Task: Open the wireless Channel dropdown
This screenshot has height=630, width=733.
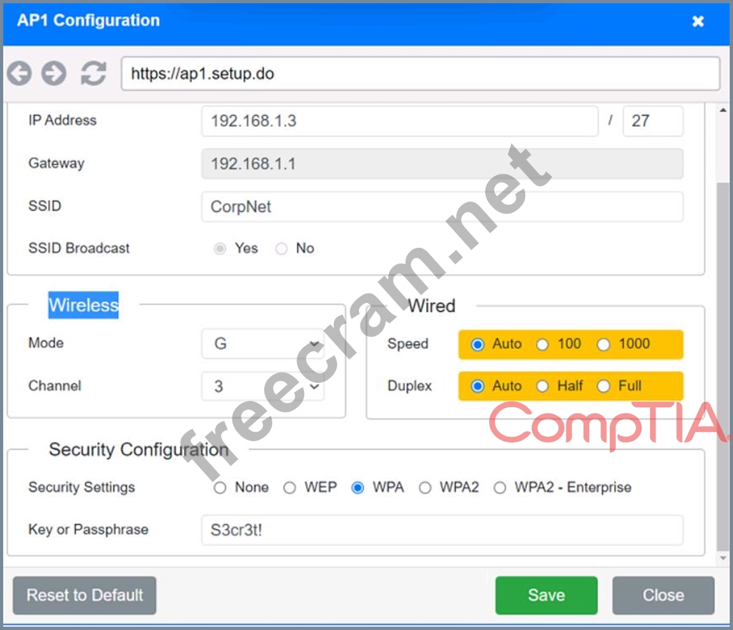Action: [263, 386]
